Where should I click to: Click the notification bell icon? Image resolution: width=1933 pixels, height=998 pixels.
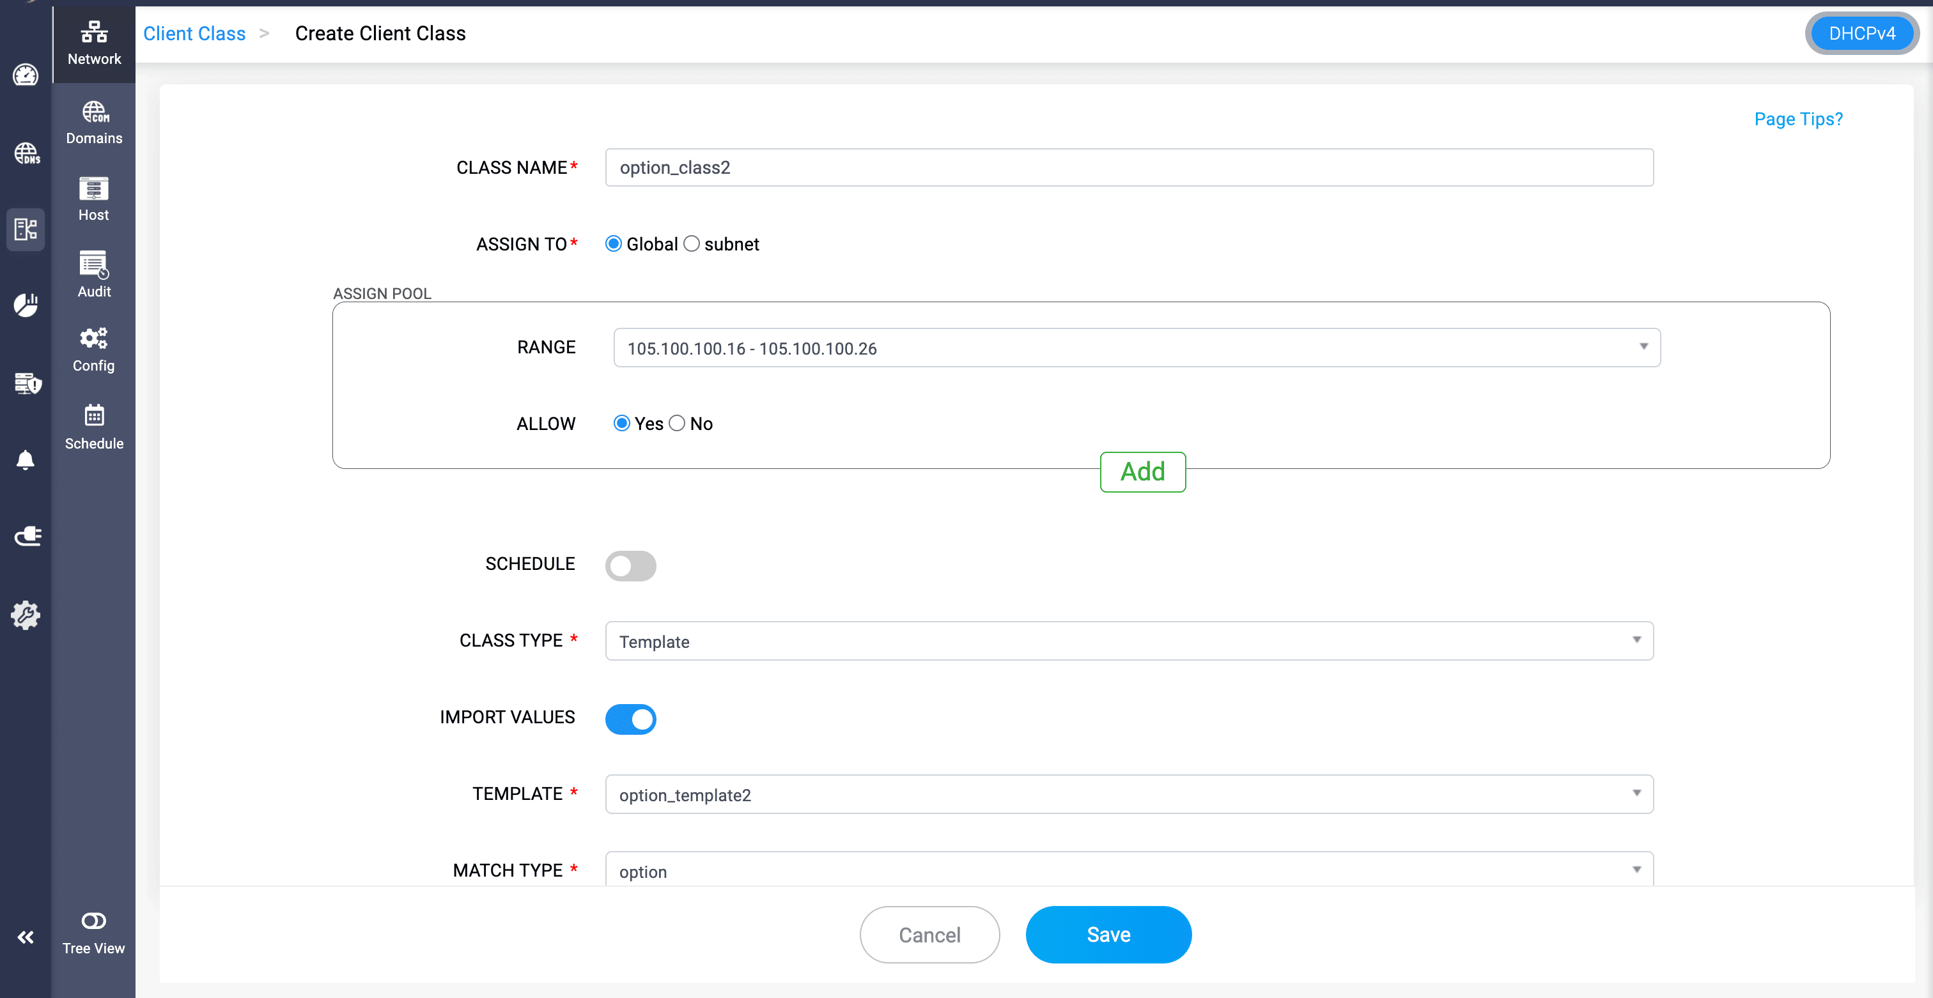tap(26, 459)
